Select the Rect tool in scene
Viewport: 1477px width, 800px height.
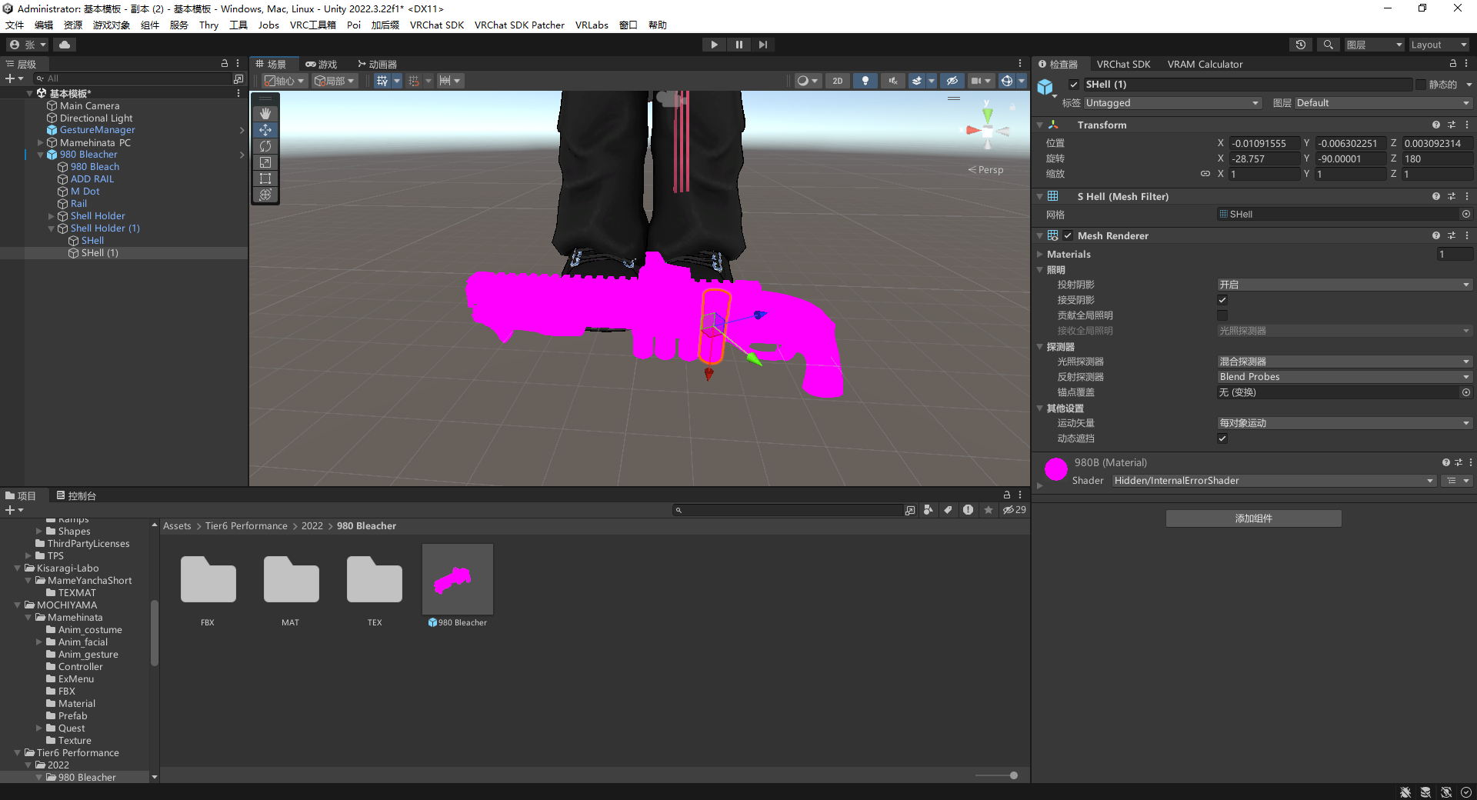pyautogui.click(x=265, y=178)
